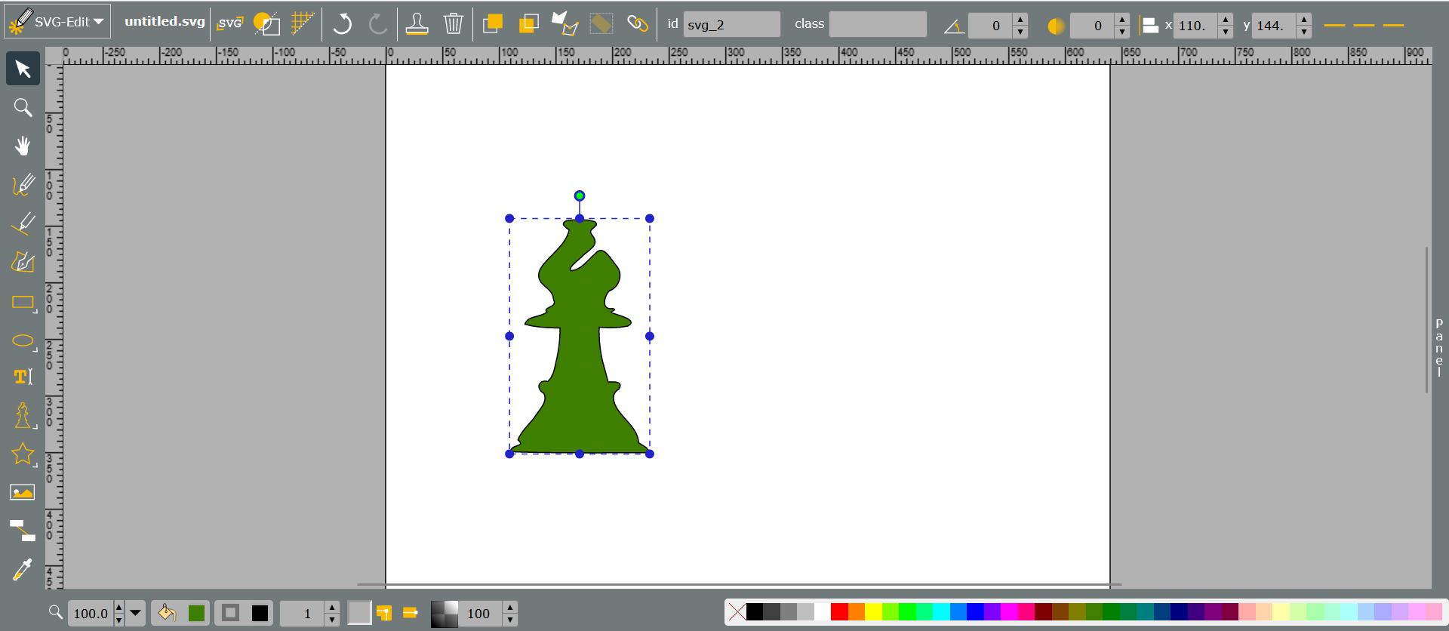Move selected element to top
The image size is (1449, 631).
(492, 24)
